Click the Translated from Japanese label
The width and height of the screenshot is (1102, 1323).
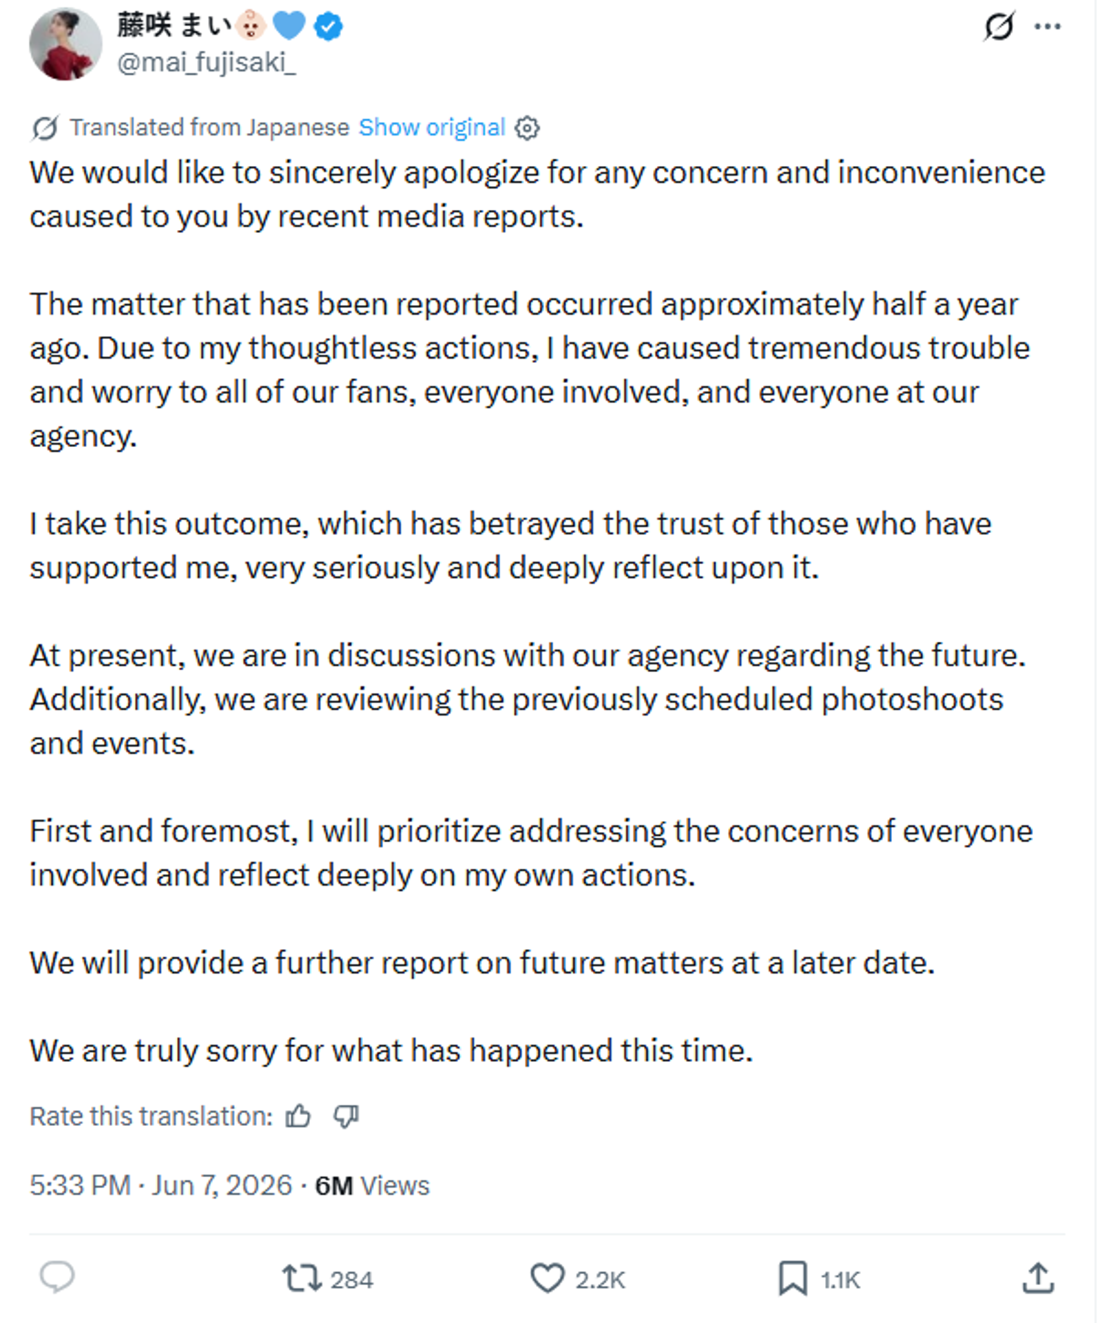pos(209,127)
